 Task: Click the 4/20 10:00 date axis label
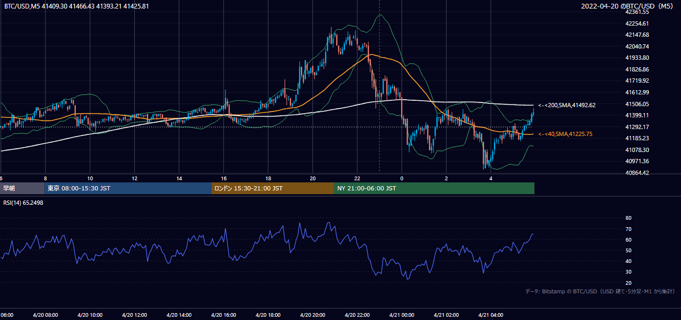(x=89, y=315)
